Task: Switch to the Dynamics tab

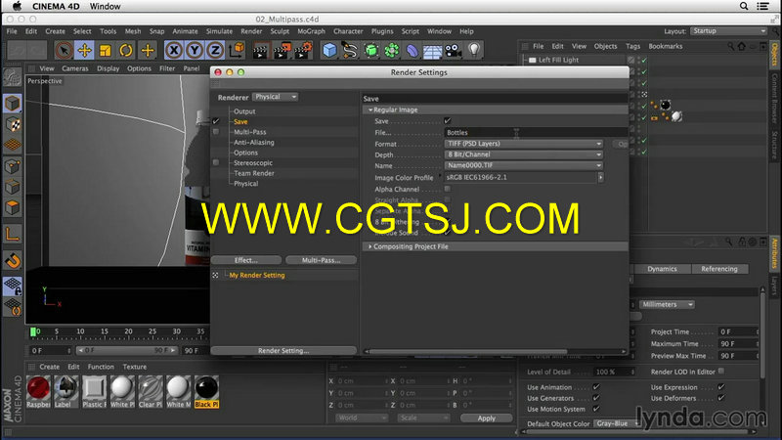Action: tap(662, 269)
